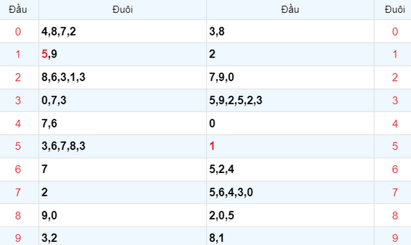411x245 pixels.
Task: Click the cell showing 9,0
Action: tap(122, 215)
